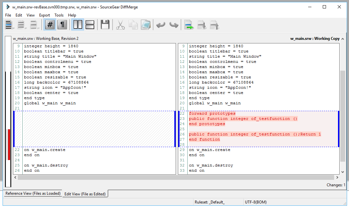Click the DiffMerge app icon in title bar

pyautogui.click(x=8, y=7)
